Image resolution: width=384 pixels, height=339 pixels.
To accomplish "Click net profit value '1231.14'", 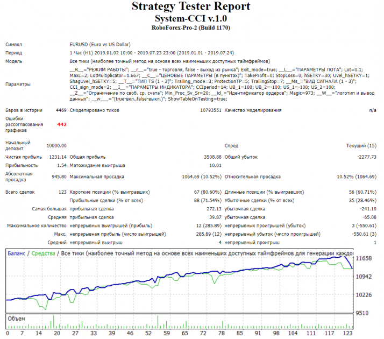I will click(58, 157).
